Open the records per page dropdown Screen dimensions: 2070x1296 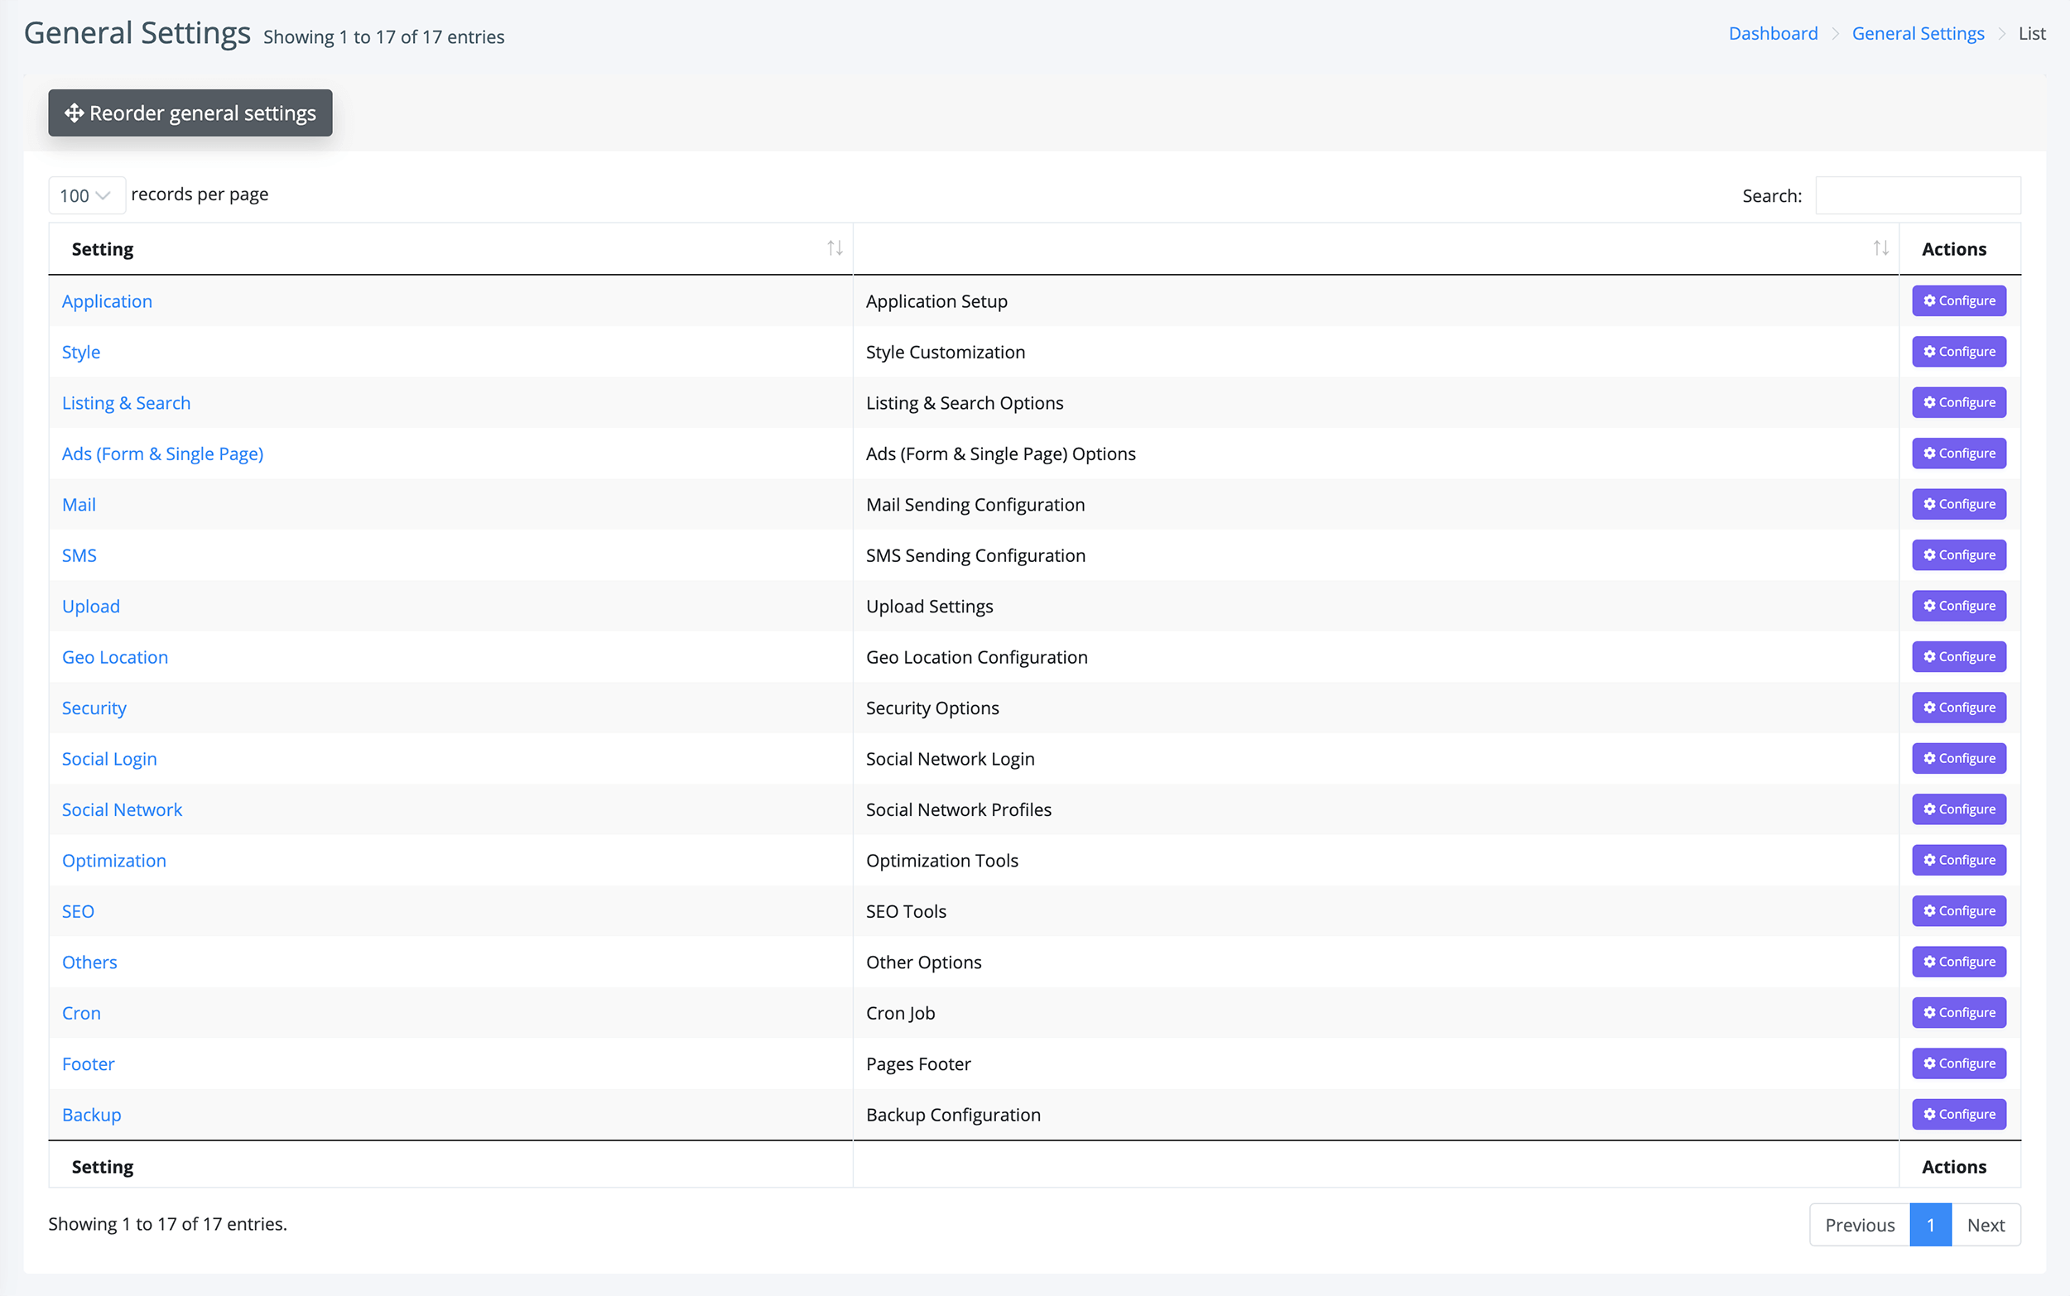(86, 195)
